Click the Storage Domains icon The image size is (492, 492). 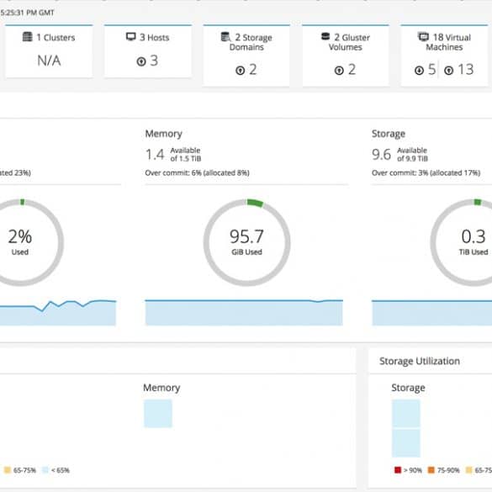point(225,37)
